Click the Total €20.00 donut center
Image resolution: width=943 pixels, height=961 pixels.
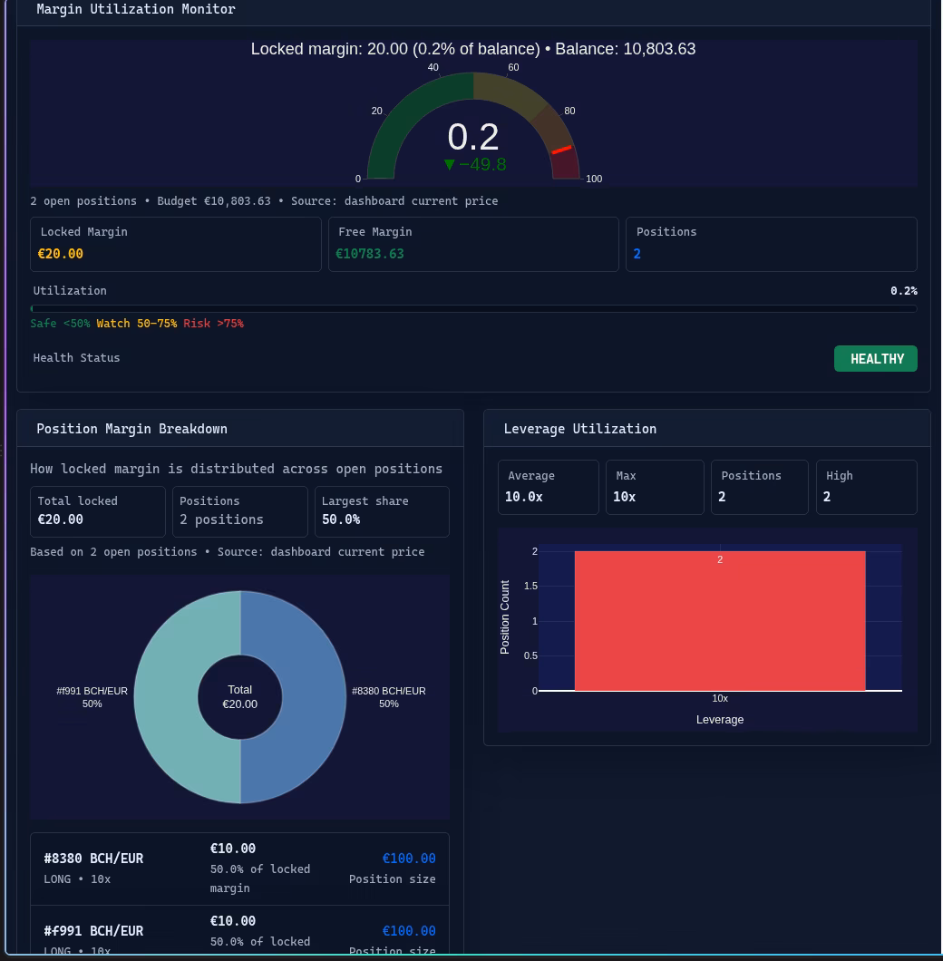click(239, 697)
